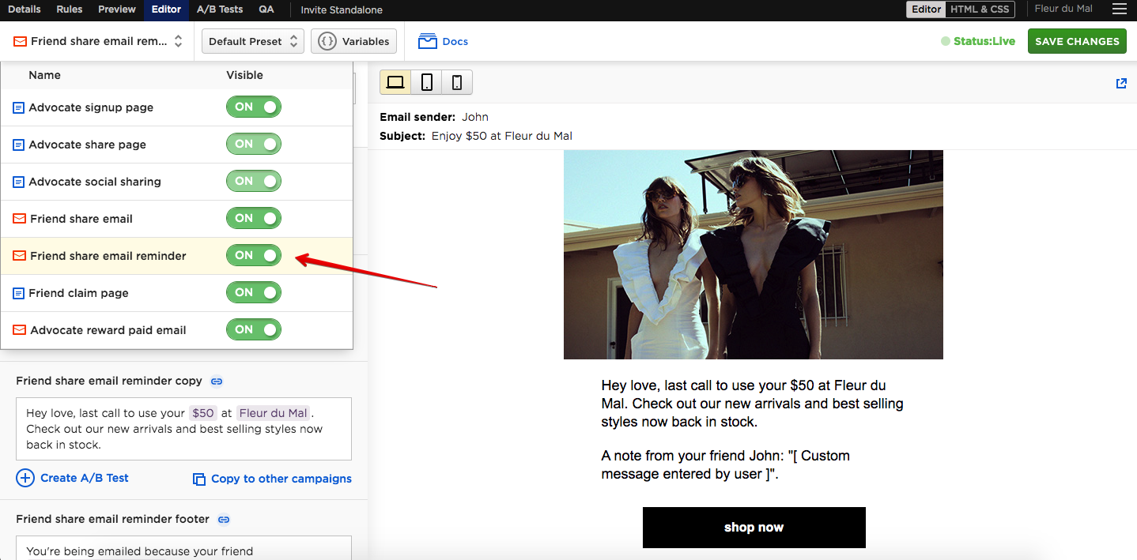Click the $50 variable chip in copy field
This screenshot has height=560, width=1137.
click(203, 413)
